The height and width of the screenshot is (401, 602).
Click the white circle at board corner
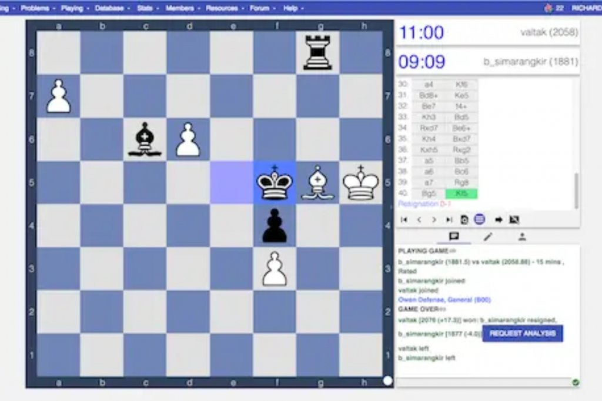(x=387, y=380)
